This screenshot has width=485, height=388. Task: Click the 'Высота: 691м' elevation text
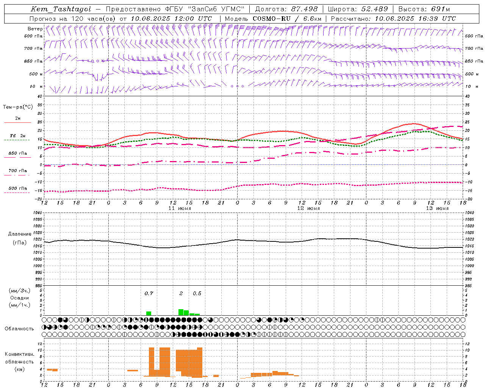click(424, 9)
